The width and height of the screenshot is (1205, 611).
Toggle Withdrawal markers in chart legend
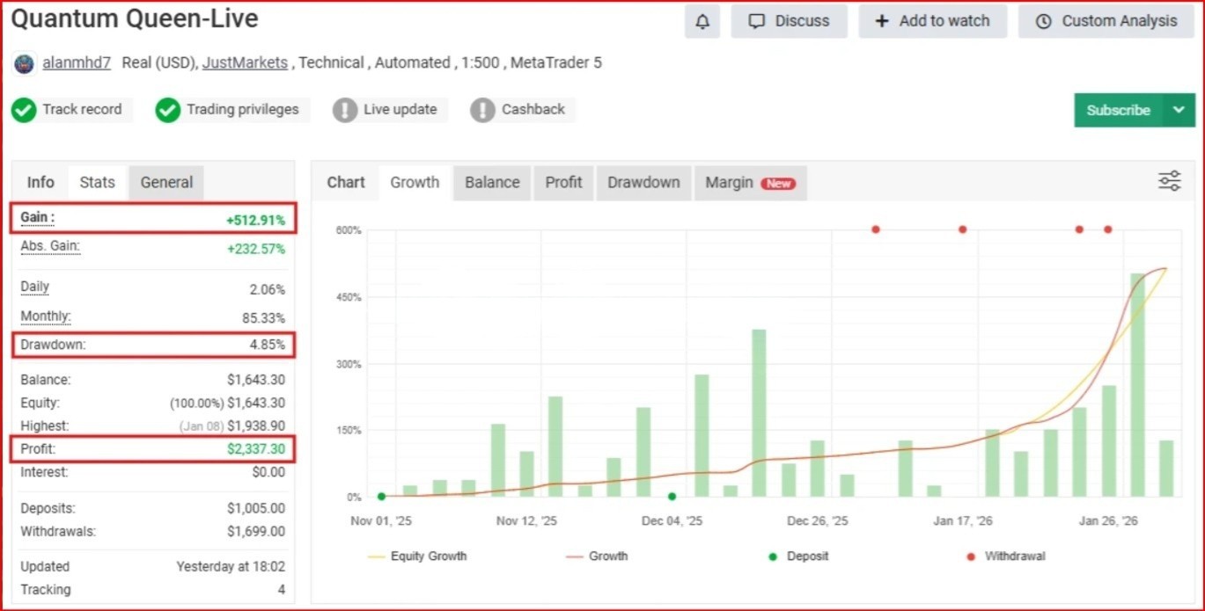click(x=1006, y=556)
